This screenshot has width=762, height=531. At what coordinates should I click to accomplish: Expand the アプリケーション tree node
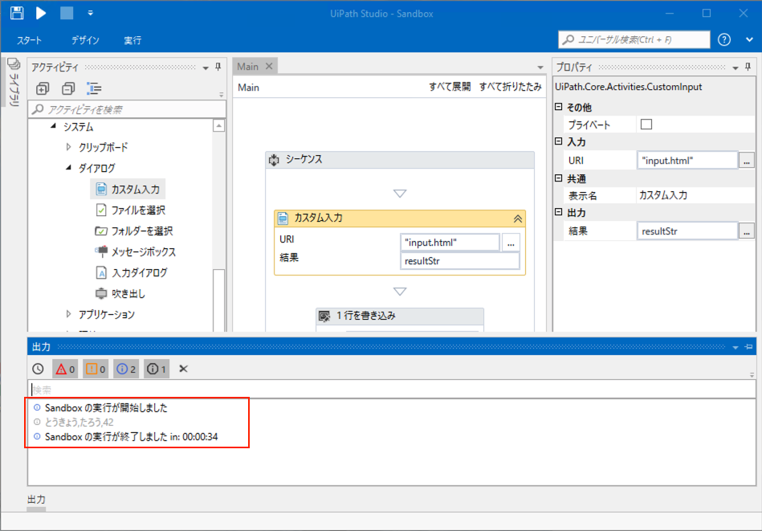[x=68, y=314]
